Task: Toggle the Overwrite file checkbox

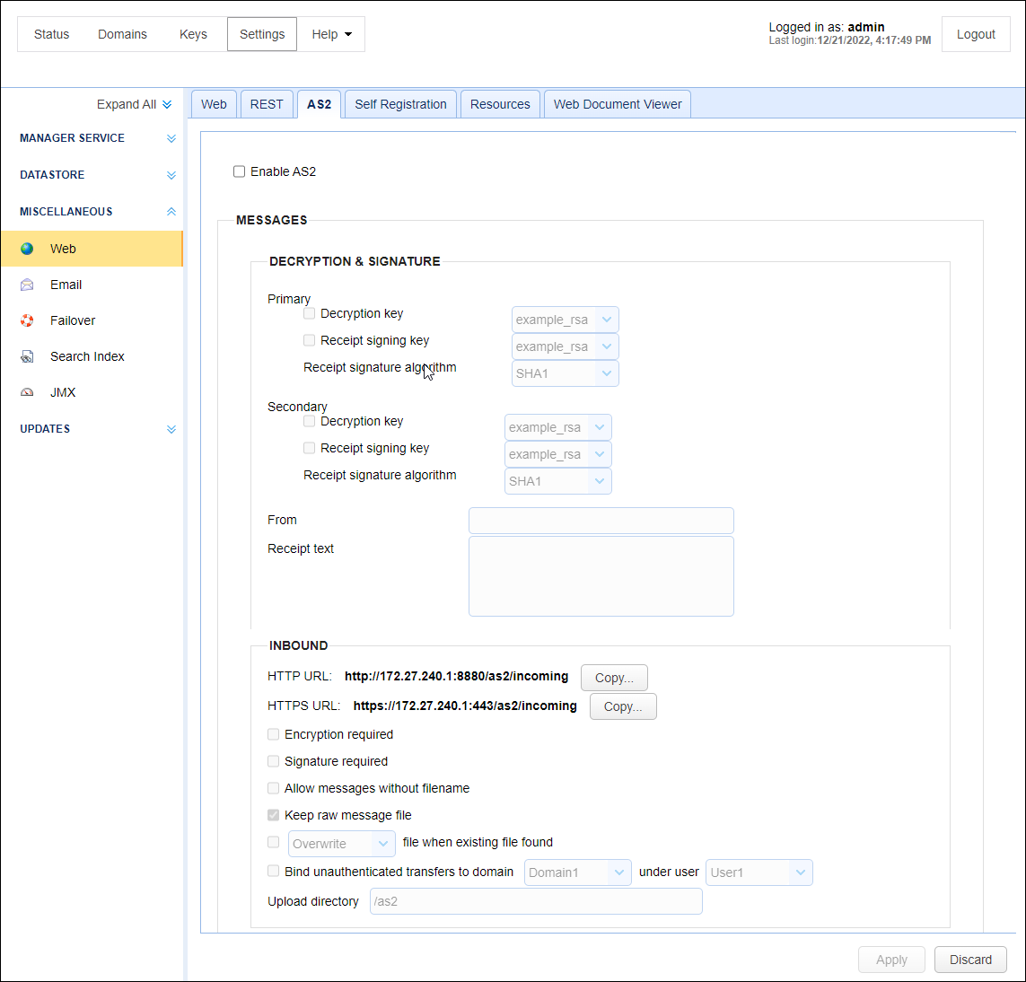Action: coord(274,842)
